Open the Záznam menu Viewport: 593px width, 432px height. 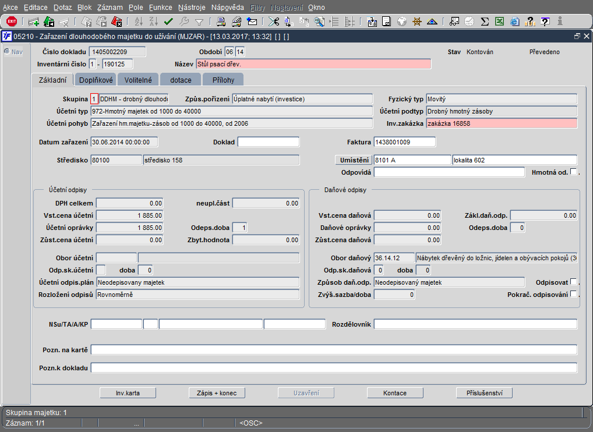110,8
